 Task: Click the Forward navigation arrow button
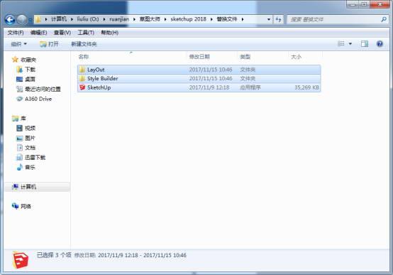click(x=22, y=20)
